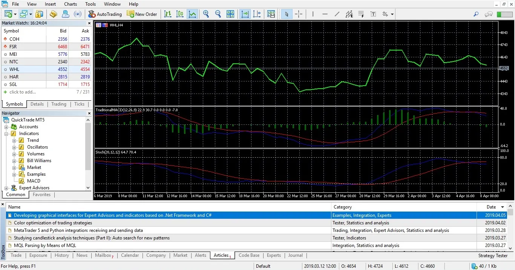Screen dimensions: 515x270
Task: Open the Tools menu
Action: point(90,4)
